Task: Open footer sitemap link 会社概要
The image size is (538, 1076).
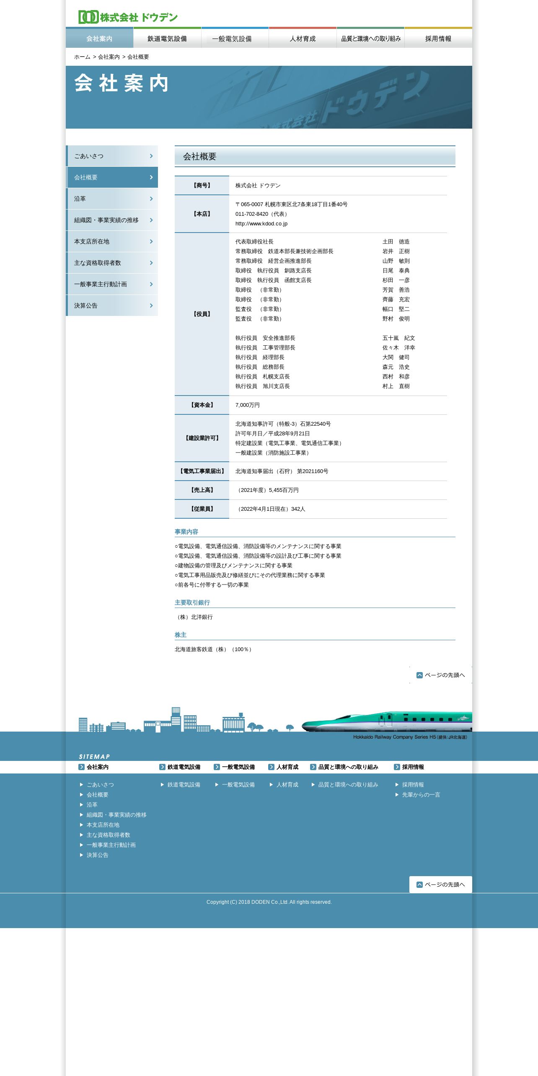Action: coord(98,794)
